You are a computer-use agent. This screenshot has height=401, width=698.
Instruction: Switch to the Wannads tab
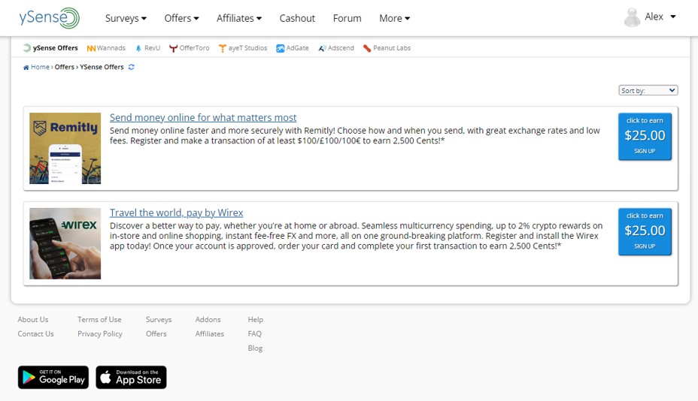(x=106, y=48)
